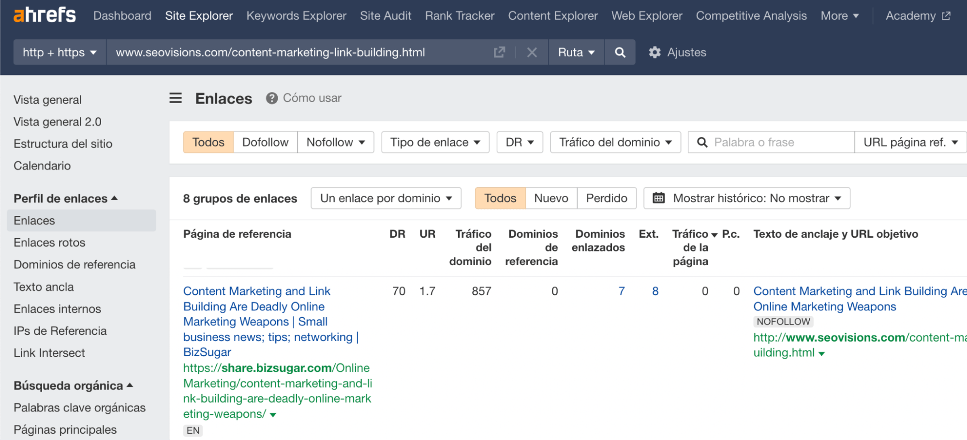Go to Site Audit in the navigation bar
967x440 pixels.
385,15
